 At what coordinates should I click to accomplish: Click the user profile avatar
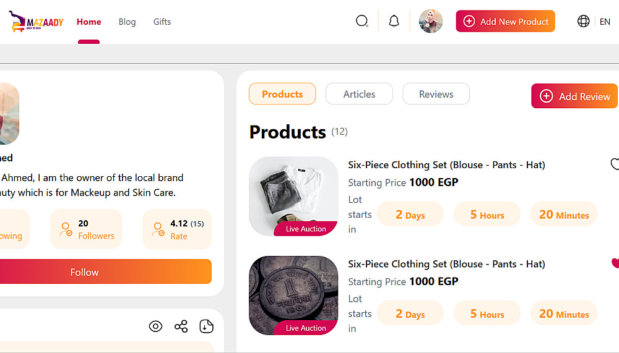tap(431, 21)
